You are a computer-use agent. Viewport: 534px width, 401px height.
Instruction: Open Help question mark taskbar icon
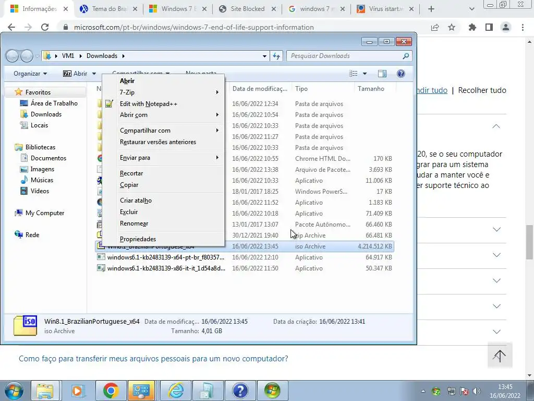(x=240, y=391)
